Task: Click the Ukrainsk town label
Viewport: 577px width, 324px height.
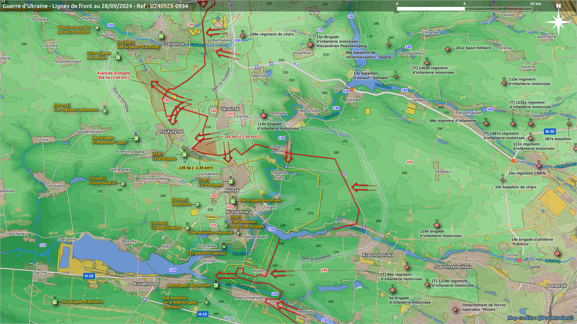Action: click(230, 109)
